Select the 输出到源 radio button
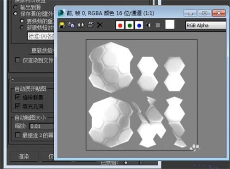The image size is (230, 169). pyautogui.click(x=15, y=7)
